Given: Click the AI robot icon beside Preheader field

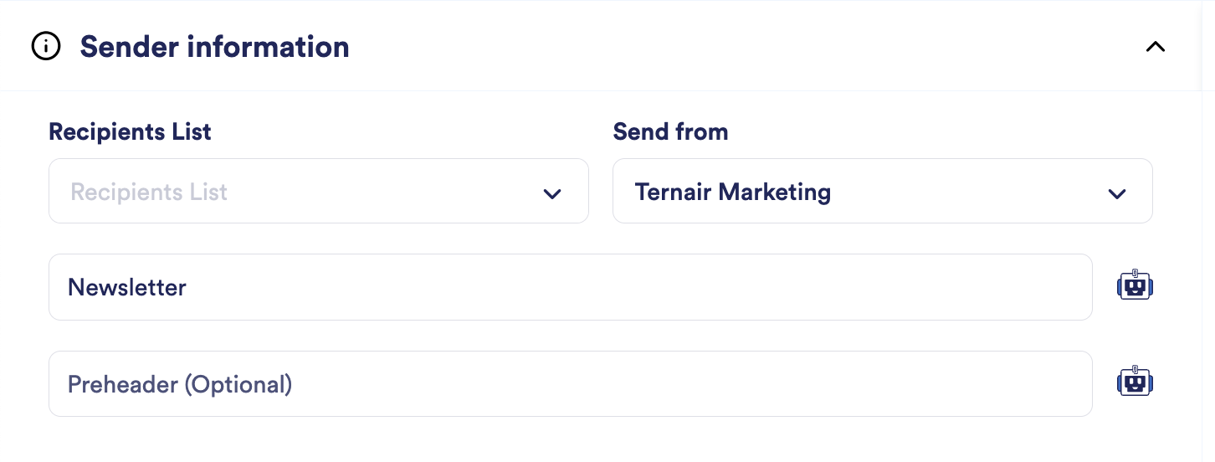Looking at the screenshot, I should click(x=1135, y=382).
